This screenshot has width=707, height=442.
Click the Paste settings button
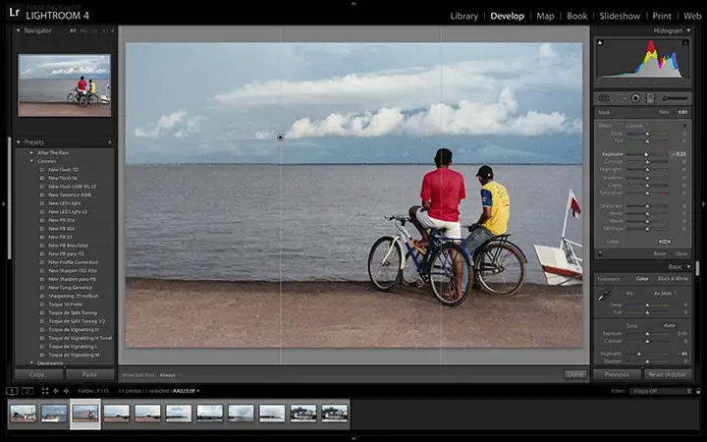[89, 374]
